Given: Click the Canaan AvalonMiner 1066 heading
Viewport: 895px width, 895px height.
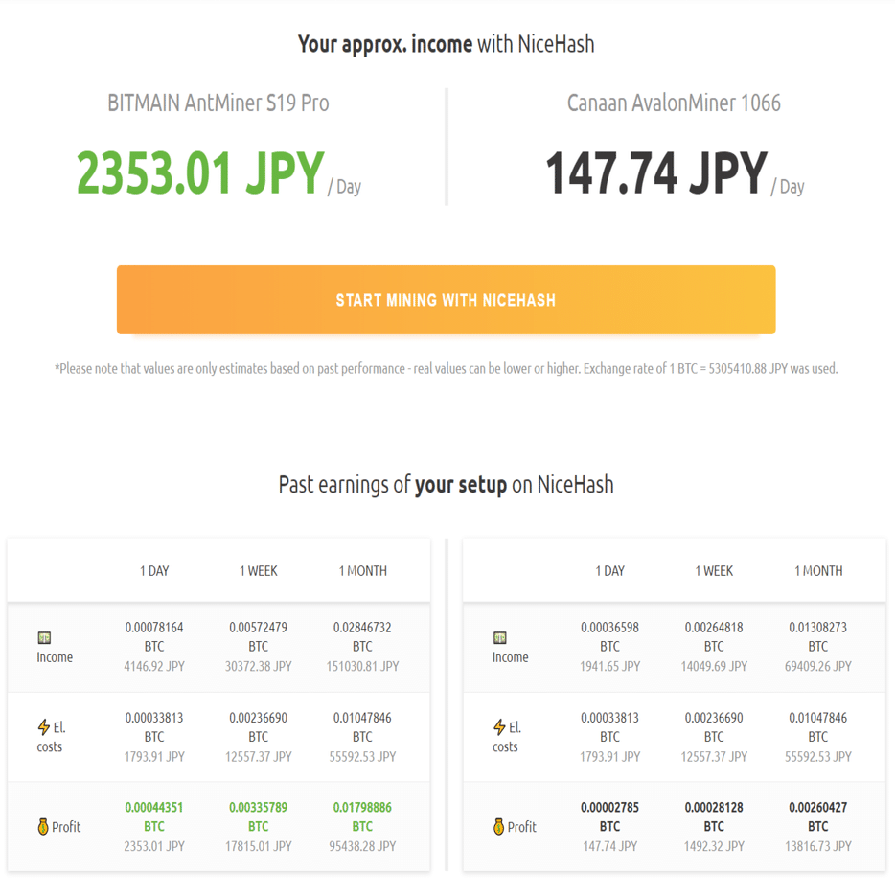Looking at the screenshot, I should [674, 103].
